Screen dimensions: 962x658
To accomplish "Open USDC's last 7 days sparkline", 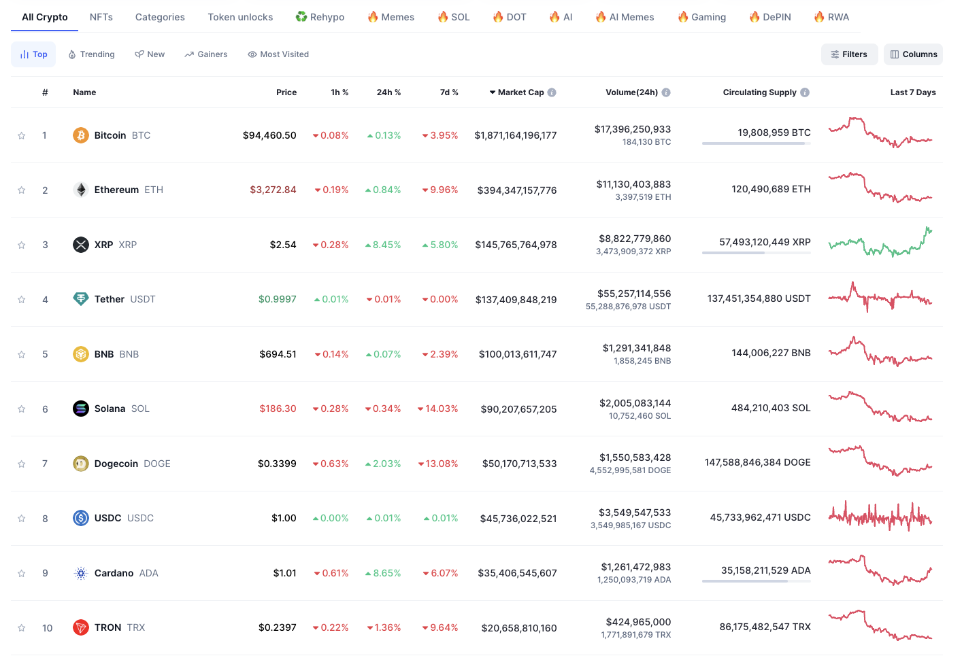I will click(x=880, y=516).
